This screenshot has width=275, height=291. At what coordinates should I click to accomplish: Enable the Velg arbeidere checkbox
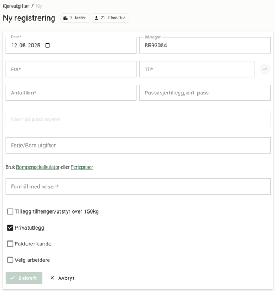point(10,260)
